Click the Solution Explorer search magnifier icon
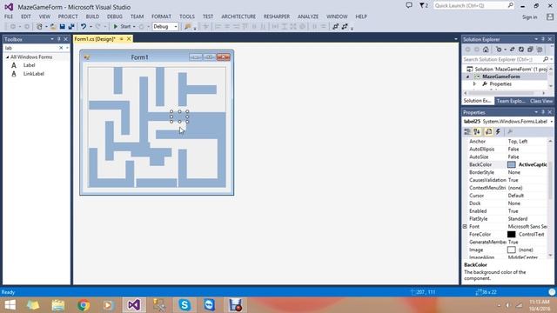Viewport: 557px width, 313px height. pos(546,59)
